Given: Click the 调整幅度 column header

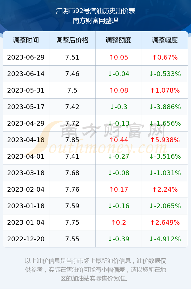Looking at the screenshot, I should coord(165,40).
